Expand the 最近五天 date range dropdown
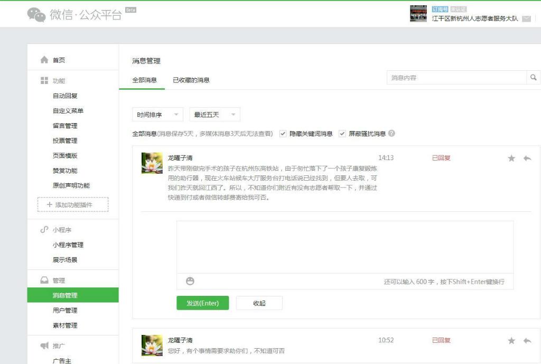The image size is (541, 364). pos(214,115)
